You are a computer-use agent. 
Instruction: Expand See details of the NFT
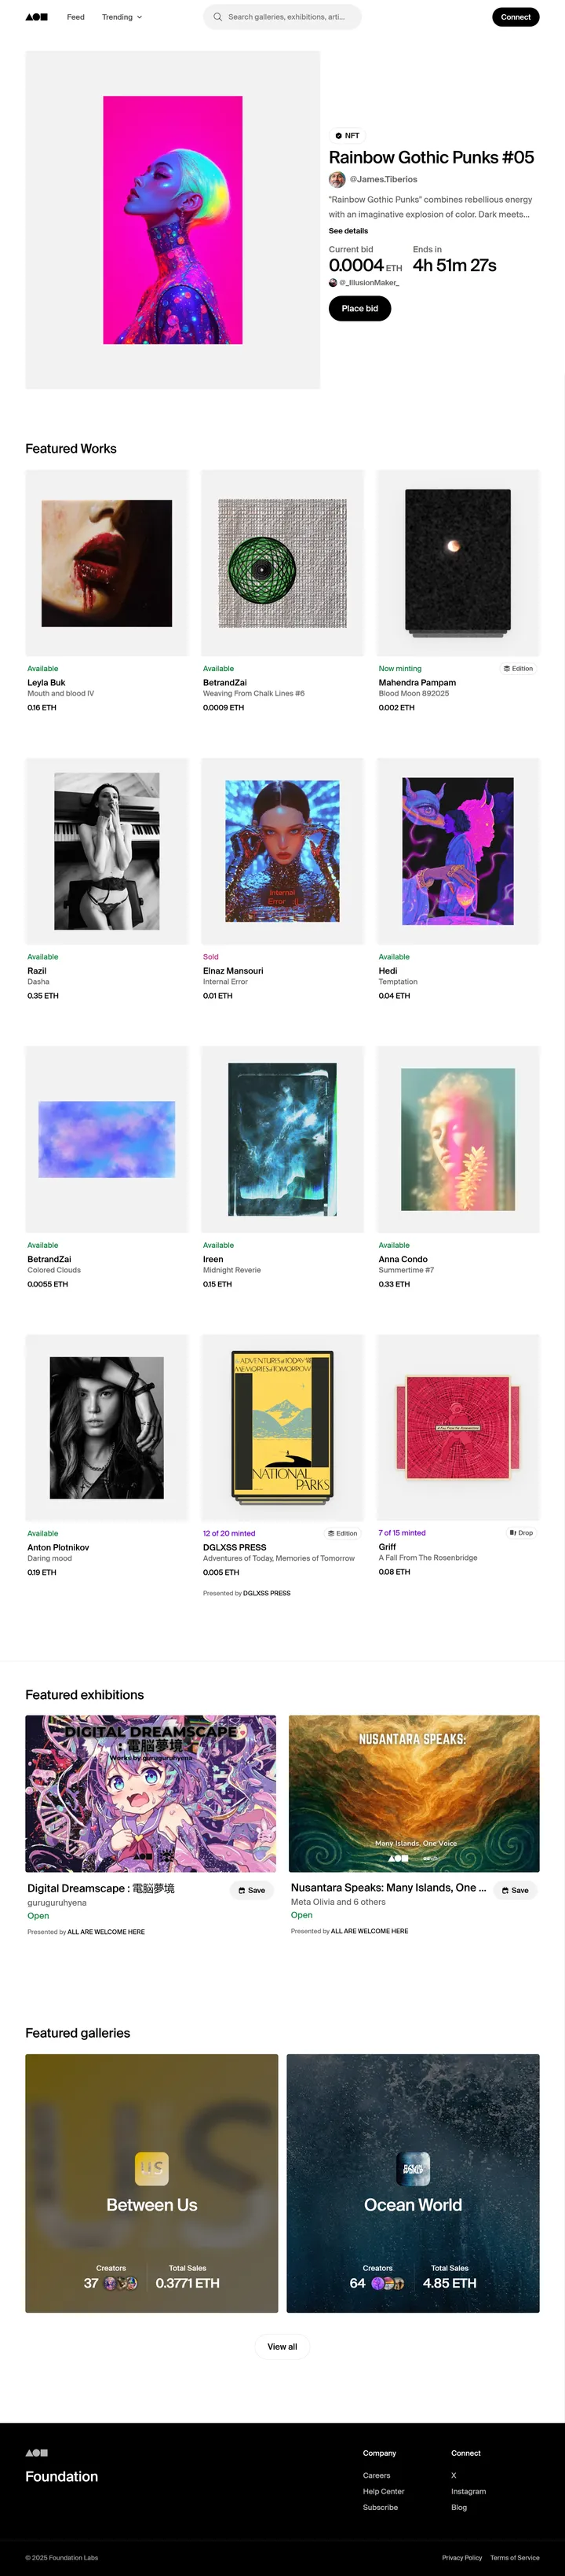click(x=348, y=231)
